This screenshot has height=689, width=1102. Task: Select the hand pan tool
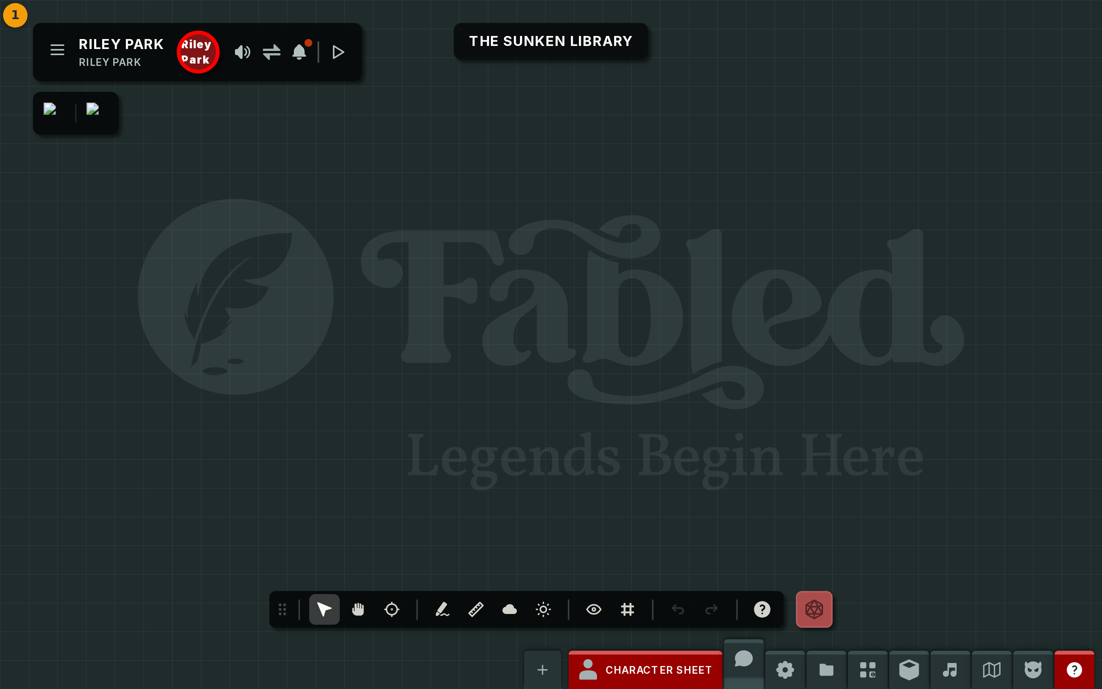(x=358, y=609)
